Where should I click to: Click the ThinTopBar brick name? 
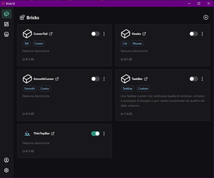[x=42, y=134]
